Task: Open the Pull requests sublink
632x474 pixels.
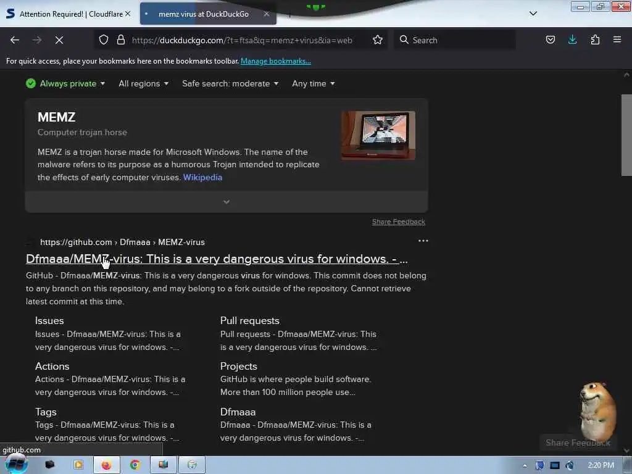Action: click(x=250, y=320)
